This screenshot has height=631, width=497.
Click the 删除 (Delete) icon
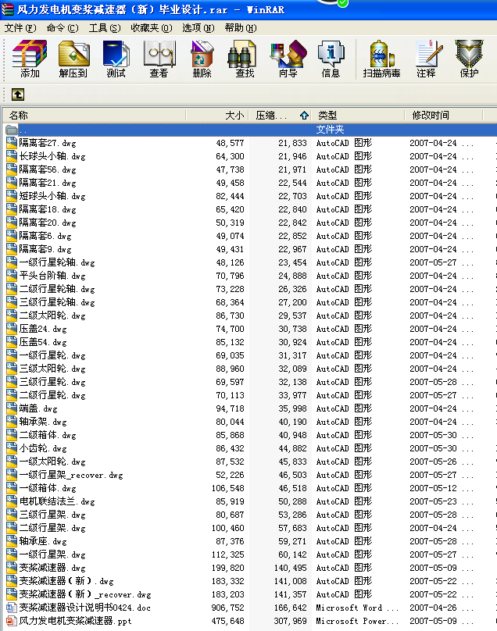click(x=202, y=59)
